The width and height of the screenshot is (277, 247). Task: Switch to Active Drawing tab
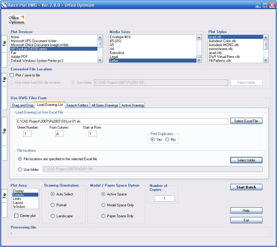click(132, 105)
